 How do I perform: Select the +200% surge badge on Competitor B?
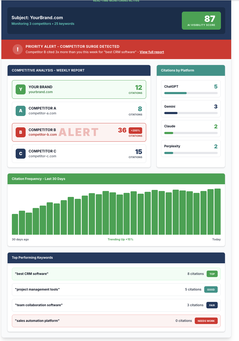(x=135, y=130)
